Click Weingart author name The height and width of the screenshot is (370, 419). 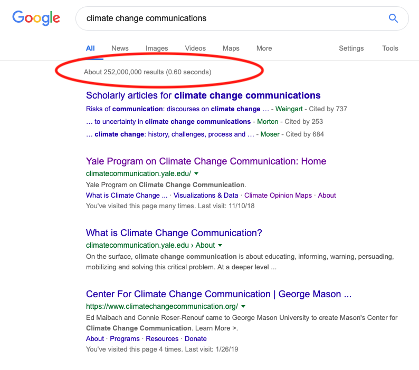[x=289, y=109]
